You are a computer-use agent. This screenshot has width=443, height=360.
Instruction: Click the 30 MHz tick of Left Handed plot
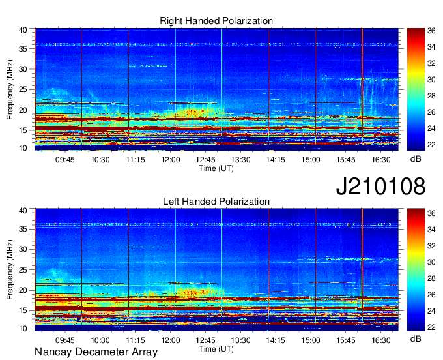23,249
